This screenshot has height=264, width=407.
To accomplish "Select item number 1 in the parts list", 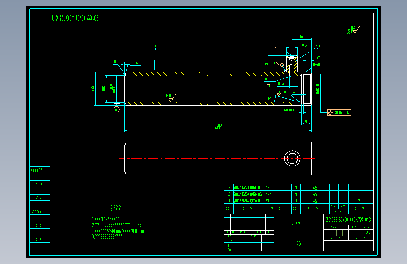I will [x=229, y=201].
